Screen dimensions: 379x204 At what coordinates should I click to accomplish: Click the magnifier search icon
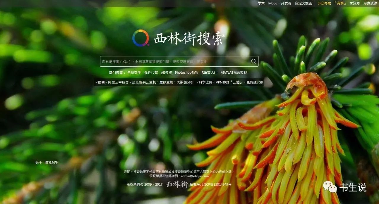point(253,61)
